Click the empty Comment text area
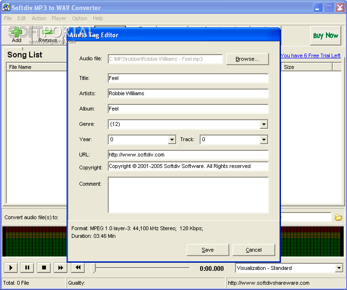Screen dimensions: 347x290 tap(188, 195)
